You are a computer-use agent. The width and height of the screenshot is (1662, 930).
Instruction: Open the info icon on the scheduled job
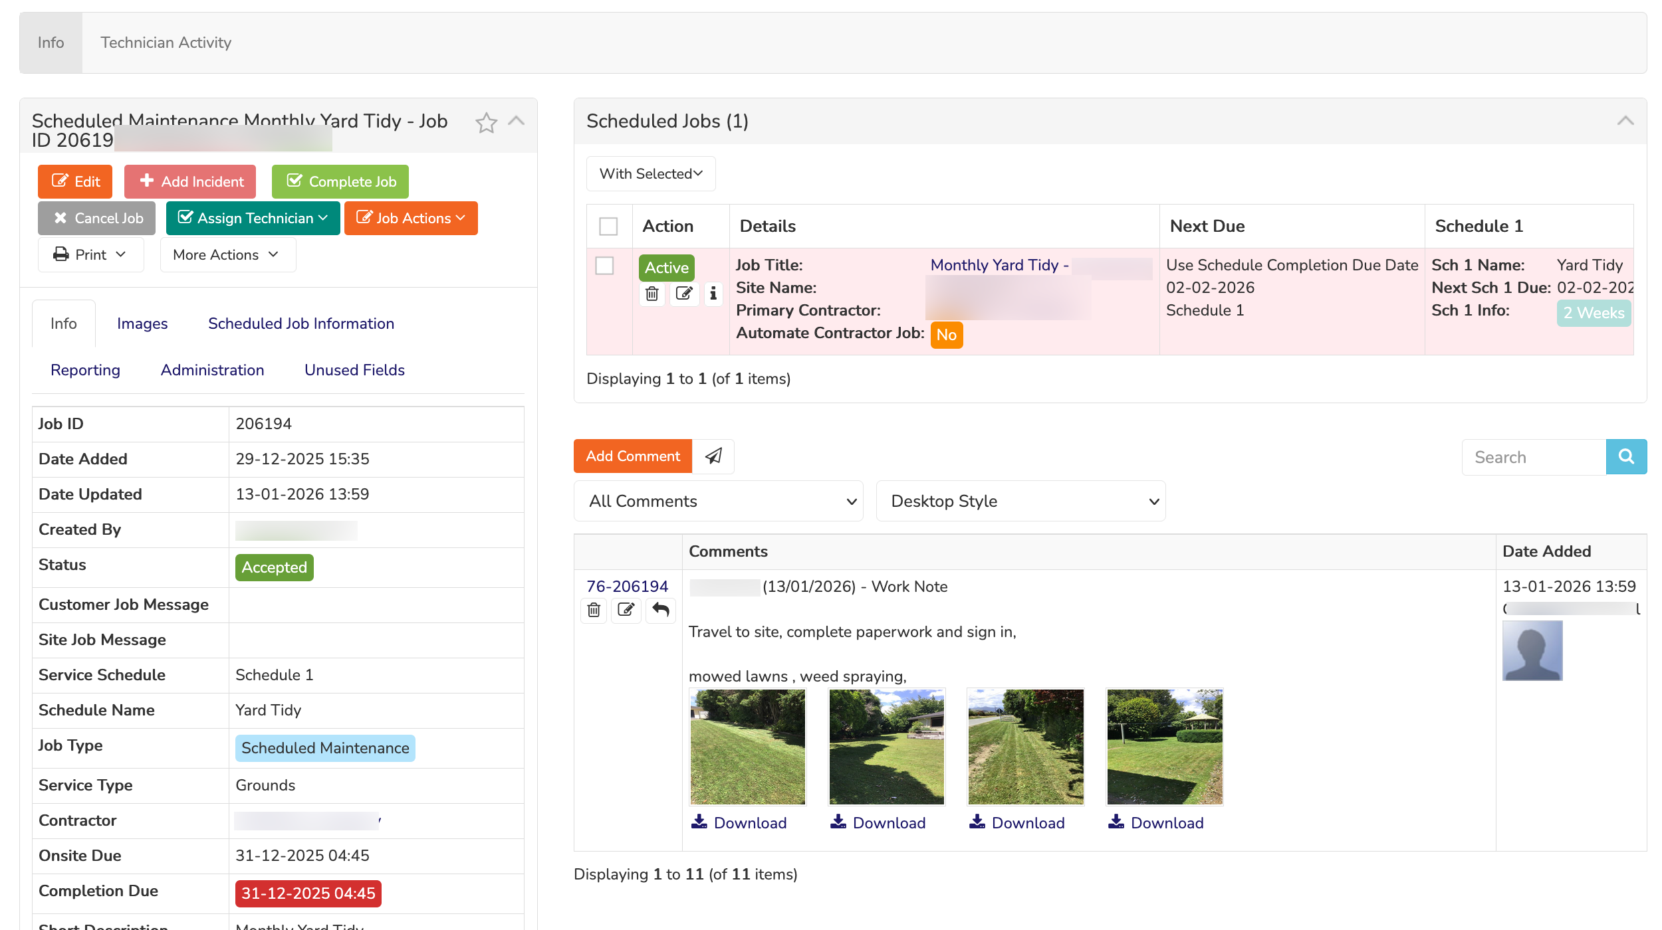click(713, 293)
